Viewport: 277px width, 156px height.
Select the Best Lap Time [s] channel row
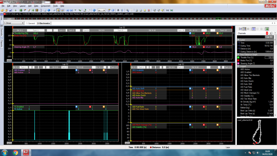click(x=255, y=113)
